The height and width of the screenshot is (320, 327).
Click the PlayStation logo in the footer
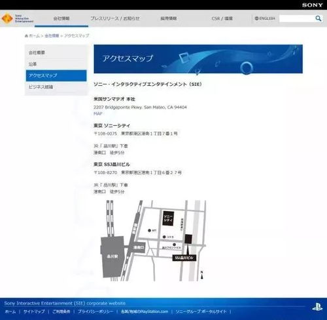click(317, 308)
